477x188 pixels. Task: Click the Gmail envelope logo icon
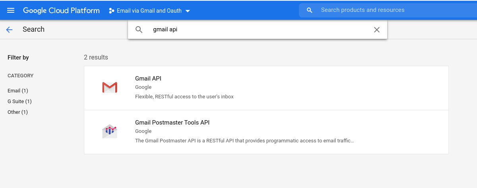click(110, 88)
